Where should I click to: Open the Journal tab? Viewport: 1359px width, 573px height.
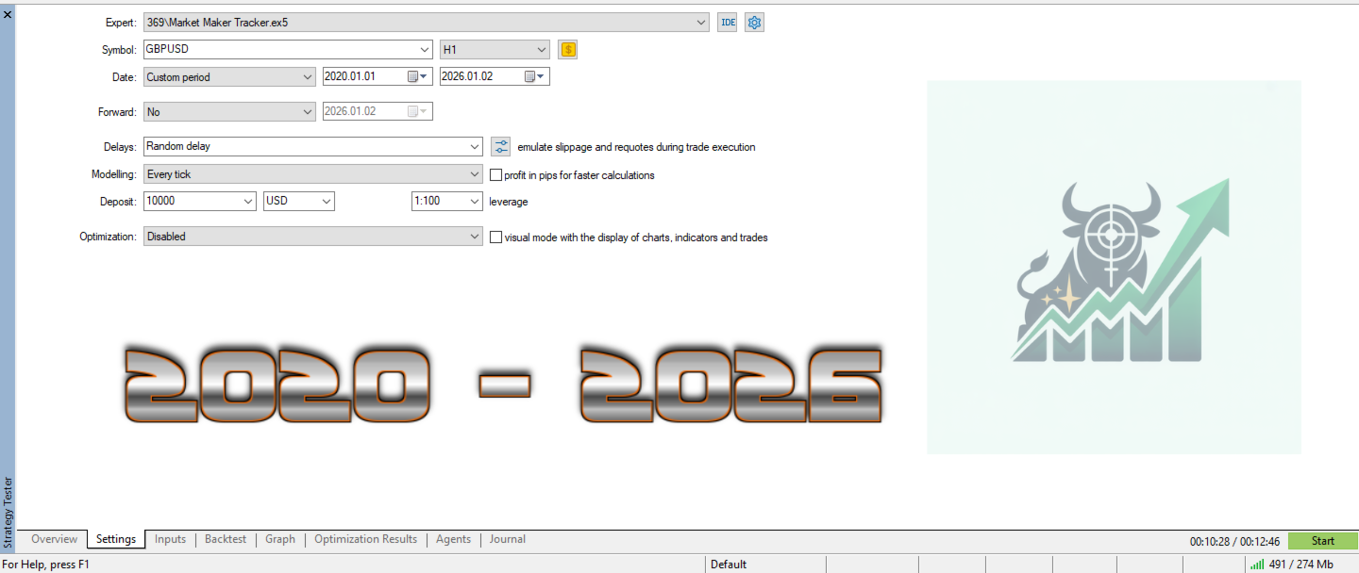(x=508, y=539)
